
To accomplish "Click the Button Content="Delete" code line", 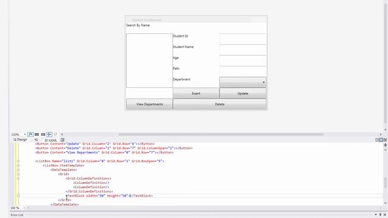I will (x=113, y=148).
